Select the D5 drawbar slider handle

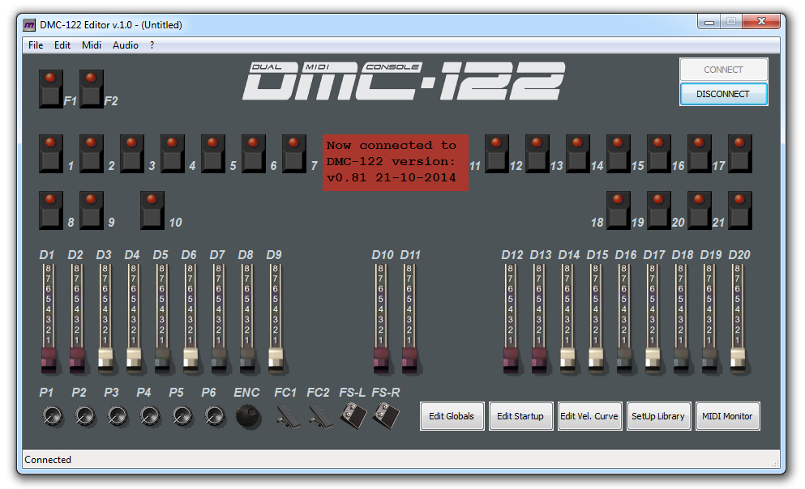(x=161, y=359)
